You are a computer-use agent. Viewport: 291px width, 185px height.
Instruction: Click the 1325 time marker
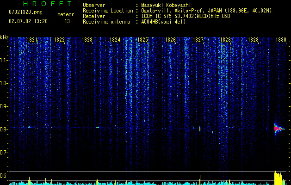(x=142, y=40)
